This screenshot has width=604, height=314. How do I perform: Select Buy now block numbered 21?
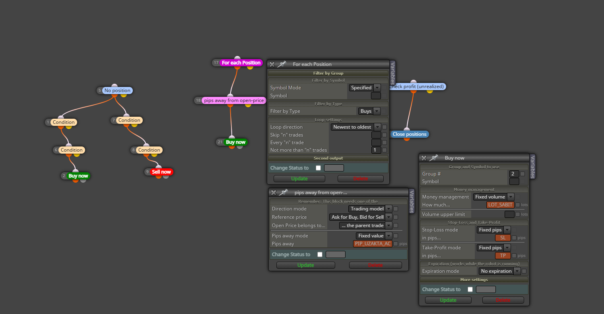click(x=235, y=142)
